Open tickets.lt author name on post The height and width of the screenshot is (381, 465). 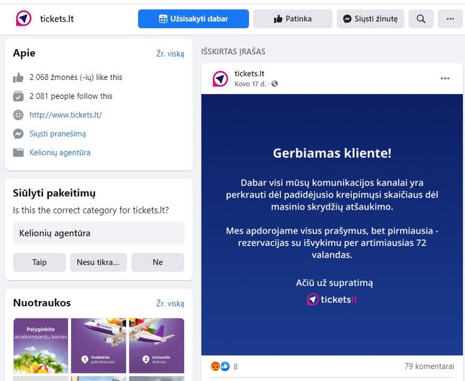[x=249, y=74]
